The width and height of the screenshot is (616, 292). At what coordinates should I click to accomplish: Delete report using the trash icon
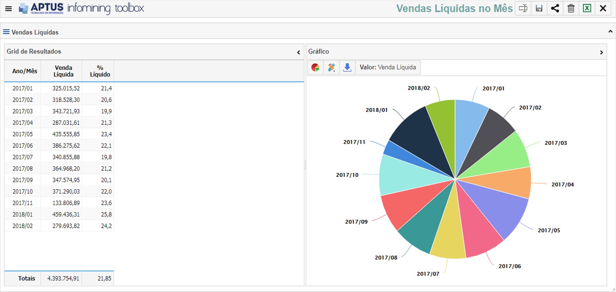pos(571,8)
